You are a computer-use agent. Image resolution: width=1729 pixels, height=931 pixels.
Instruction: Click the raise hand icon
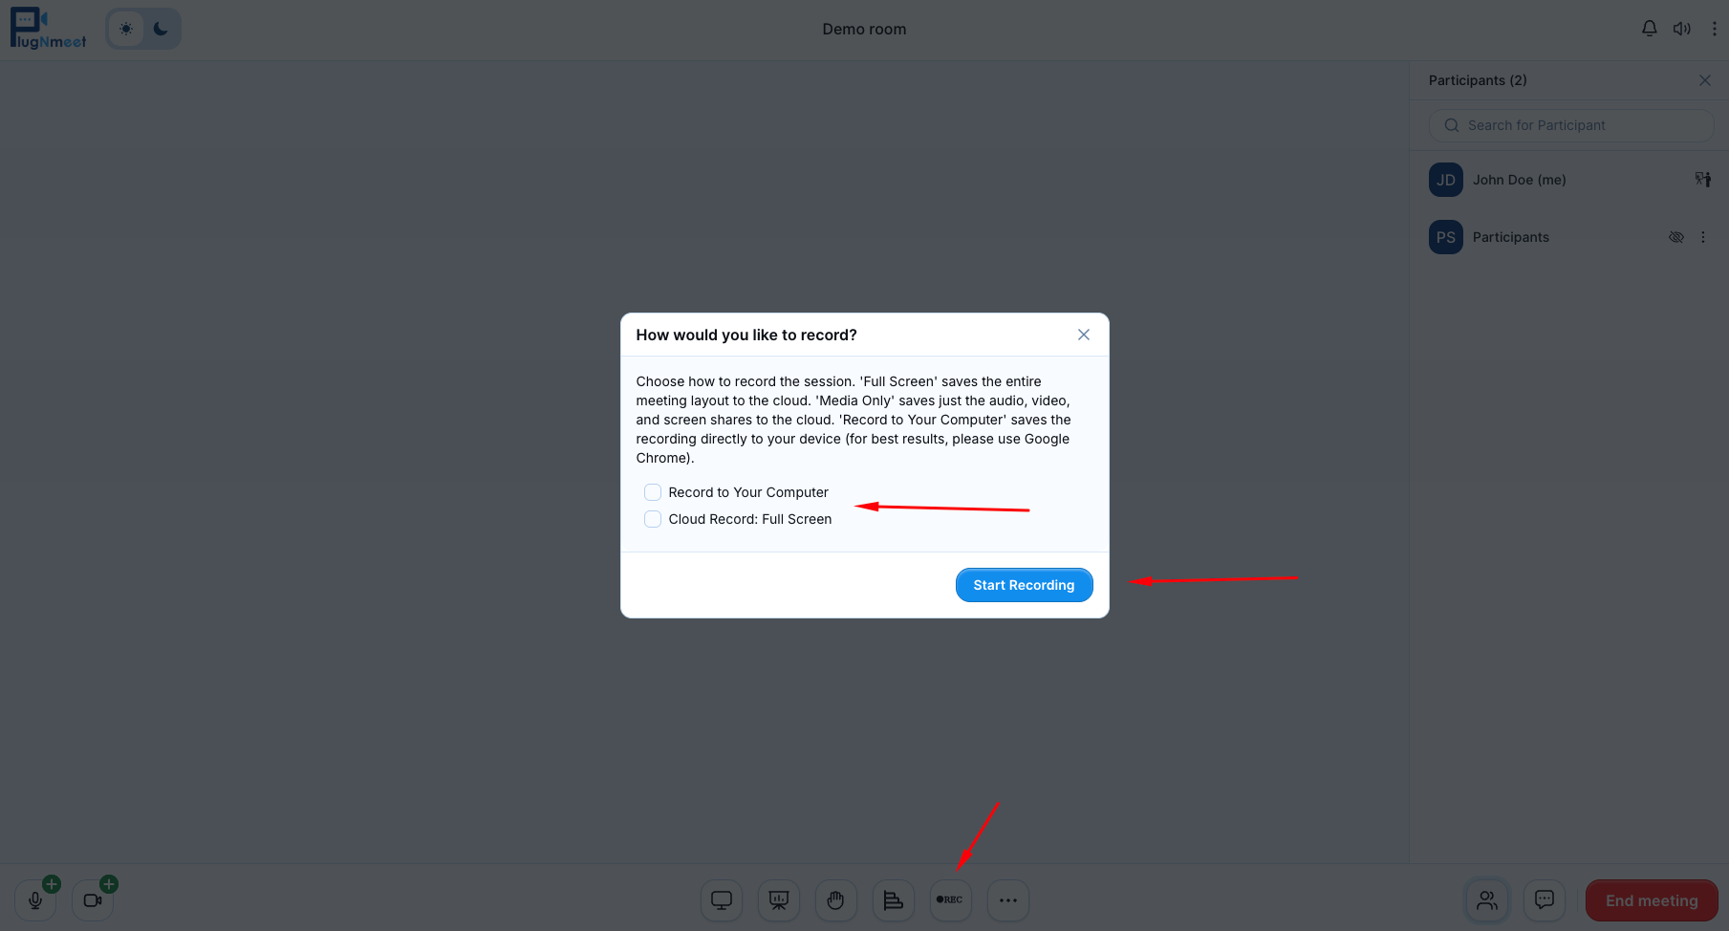coord(836,900)
